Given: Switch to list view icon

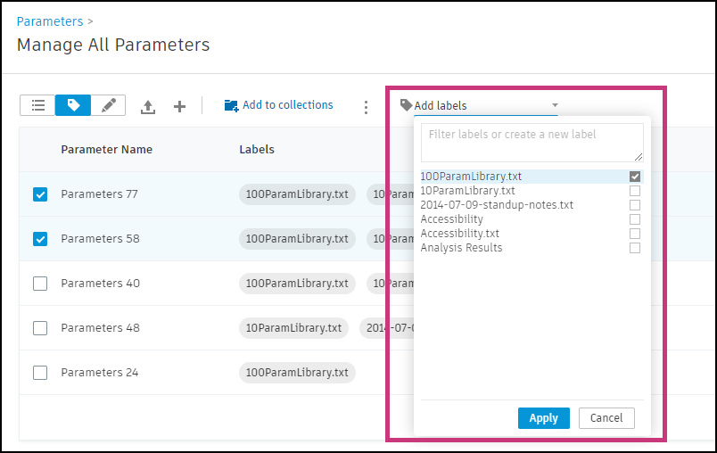Looking at the screenshot, I should (x=38, y=105).
